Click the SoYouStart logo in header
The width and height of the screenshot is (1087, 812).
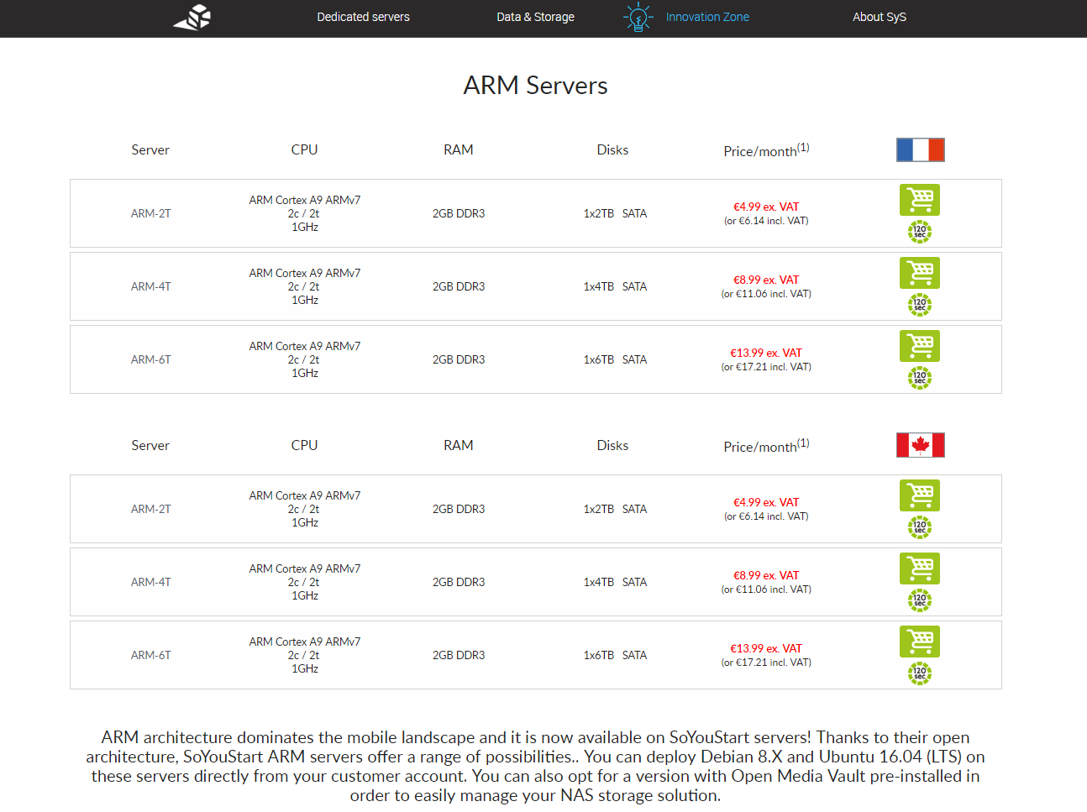point(192,17)
